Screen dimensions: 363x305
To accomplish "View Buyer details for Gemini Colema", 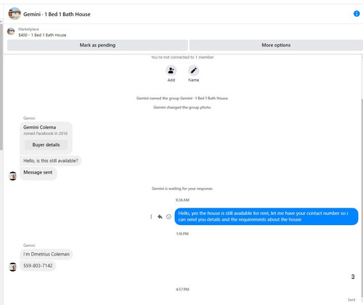I will click(x=46, y=145).
